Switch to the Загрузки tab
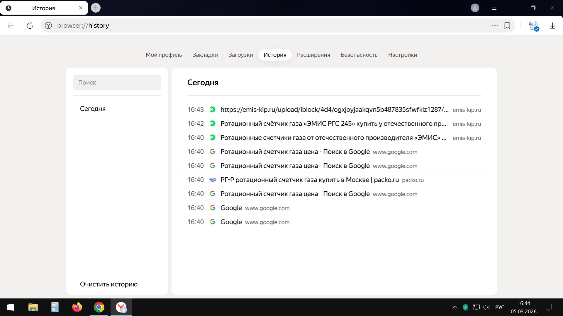563x316 pixels. pos(240,55)
